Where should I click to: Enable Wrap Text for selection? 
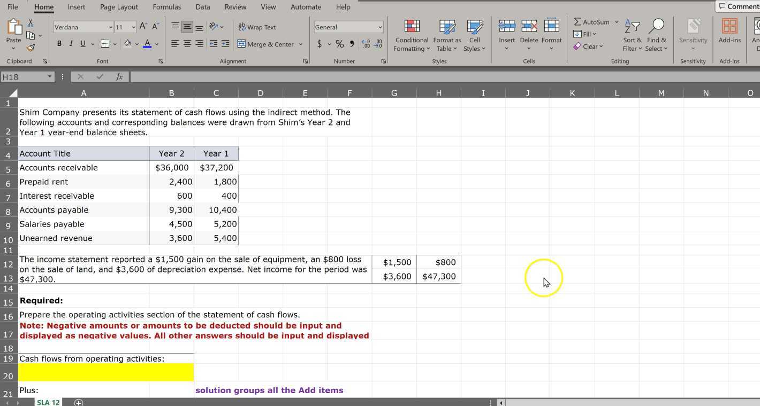click(257, 27)
